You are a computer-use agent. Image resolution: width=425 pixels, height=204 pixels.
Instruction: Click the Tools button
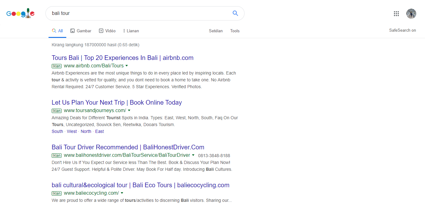(x=235, y=31)
